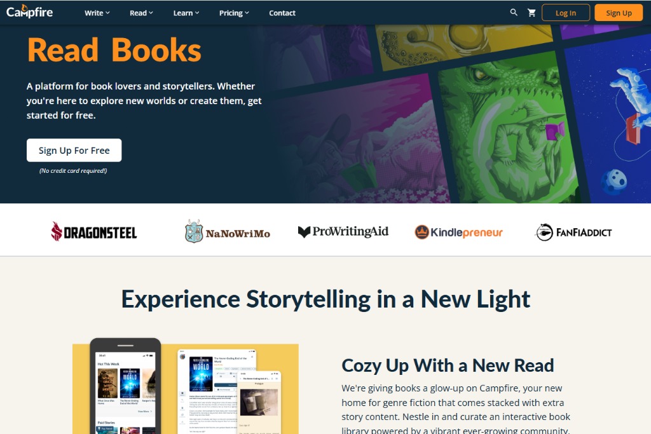Screen dimensions: 651x434
Task: Click the search magnifier icon
Action: [514, 13]
